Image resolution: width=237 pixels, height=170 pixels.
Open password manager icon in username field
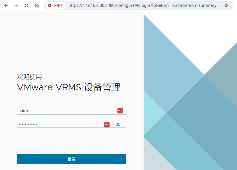pyautogui.click(x=120, y=111)
